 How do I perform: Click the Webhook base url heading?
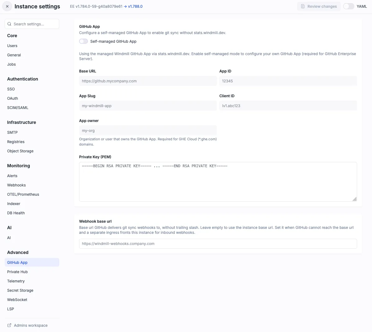[95, 221]
